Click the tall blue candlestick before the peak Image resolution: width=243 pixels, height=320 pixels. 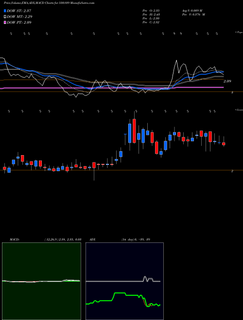(x=130, y=133)
